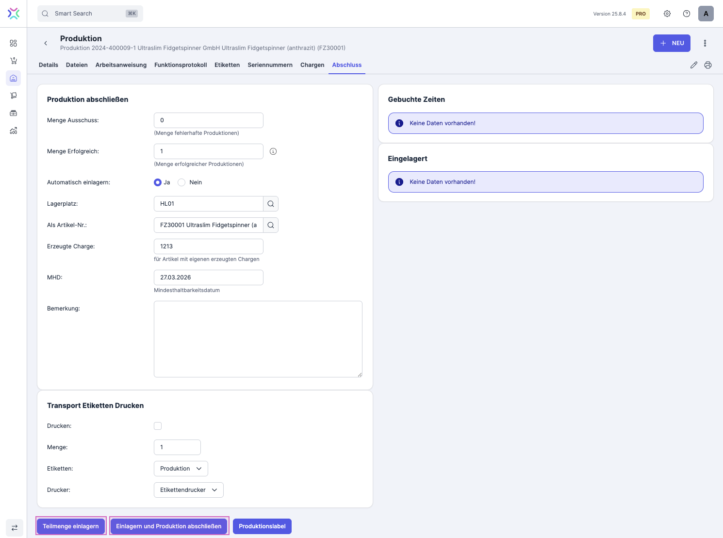Select the Nein radio button
Viewport: 723px width, 538px height.
coord(181,182)
